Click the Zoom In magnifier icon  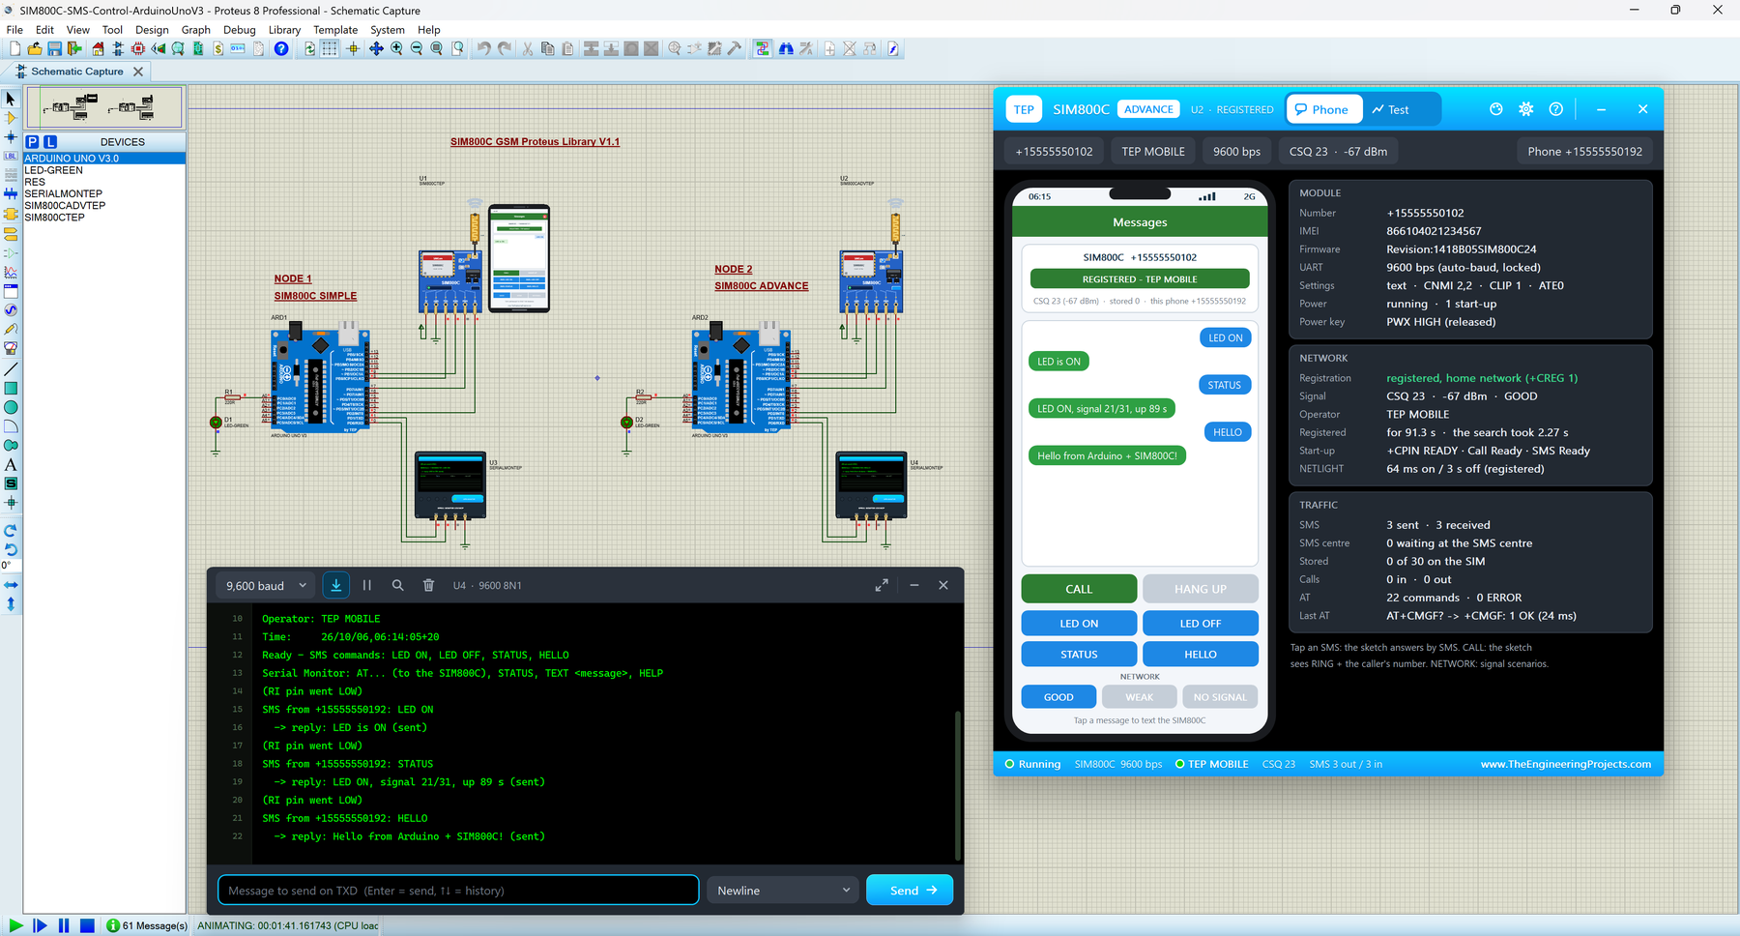[x=396, y=48]
